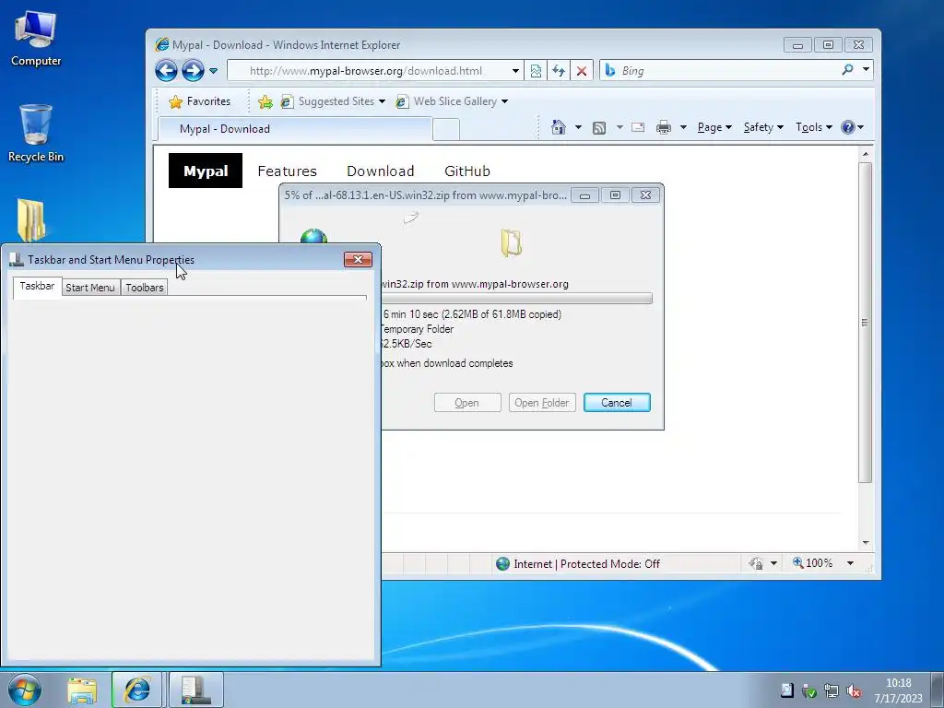Viewport: 944px width, 708px height.
Task: Open the Safety menu
Action: click(x=763, y=127)
